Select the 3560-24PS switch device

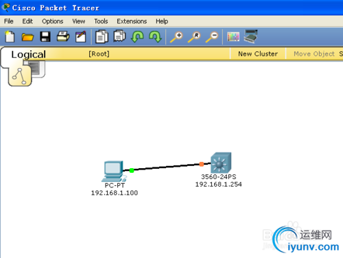[x=221, y=163]
